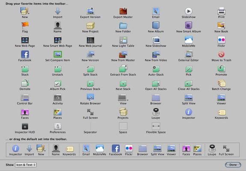Viewport: 246px width, 171px height.
Task: Click the Export Master icon
Action: coord(123,11)
